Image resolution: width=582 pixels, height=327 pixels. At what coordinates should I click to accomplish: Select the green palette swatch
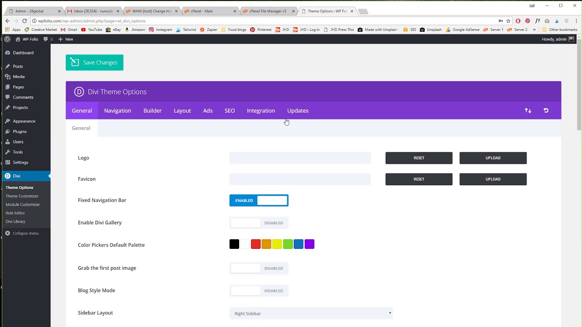point(288,244)
